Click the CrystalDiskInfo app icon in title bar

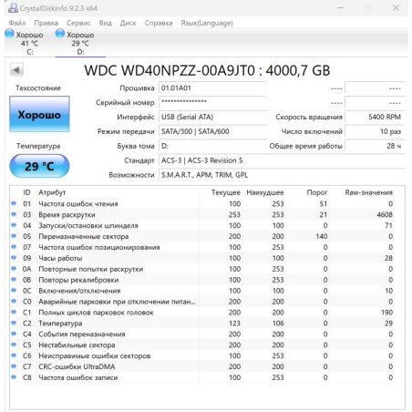pos(13,8)
